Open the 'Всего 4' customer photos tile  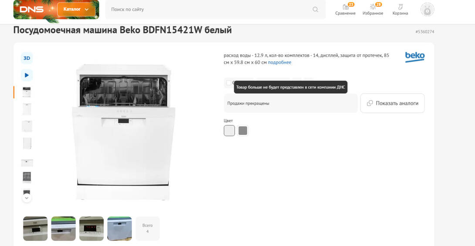coord(148,228)
